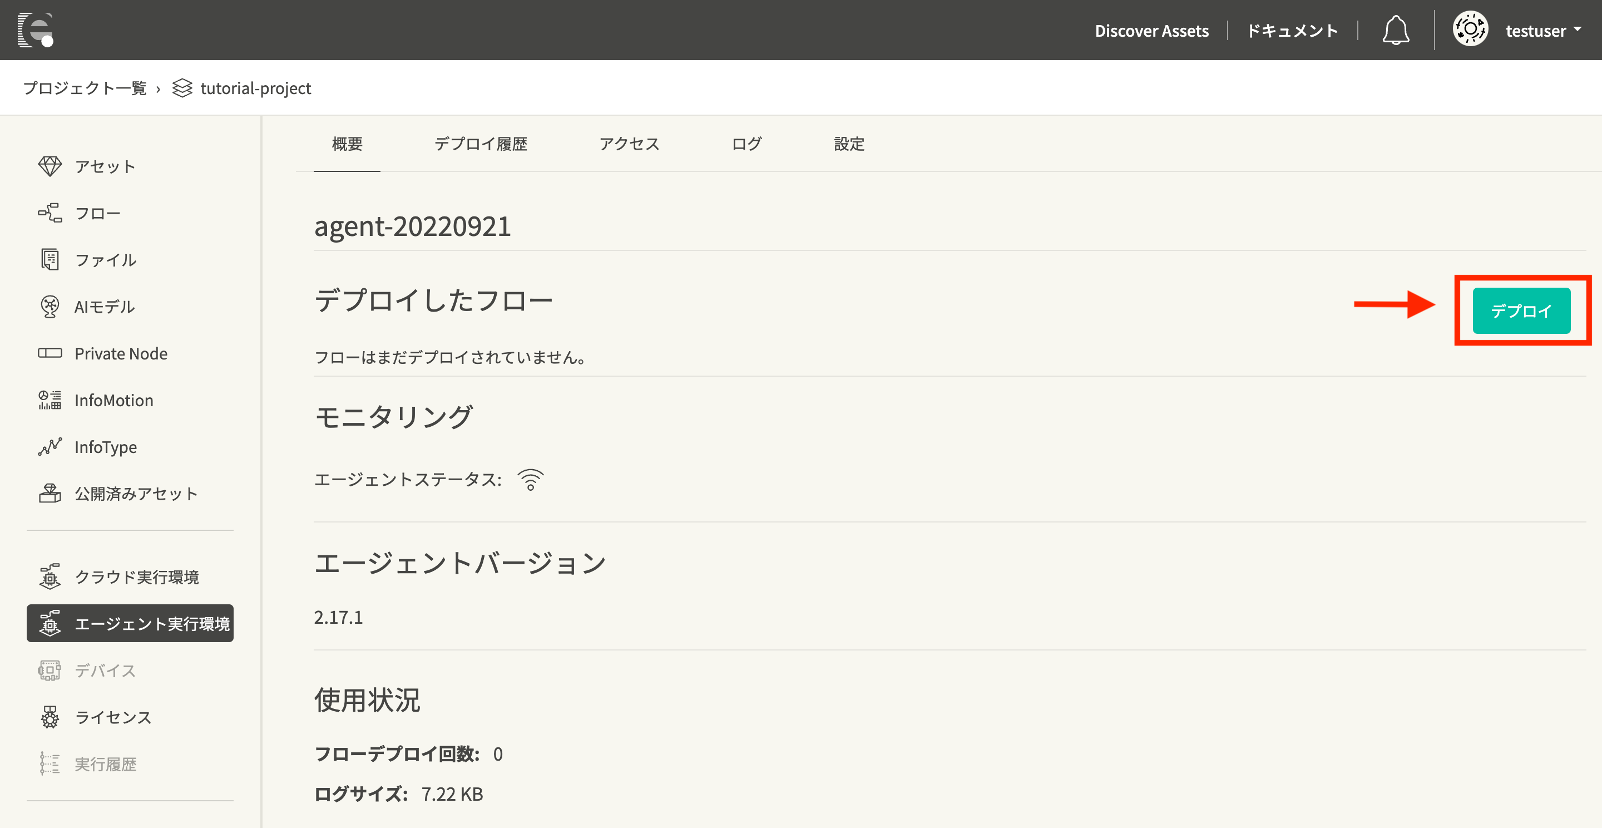This screenshot has width=1602, height=828.
Task: Open tutorial-project breadcrumb
Action: 256,88
